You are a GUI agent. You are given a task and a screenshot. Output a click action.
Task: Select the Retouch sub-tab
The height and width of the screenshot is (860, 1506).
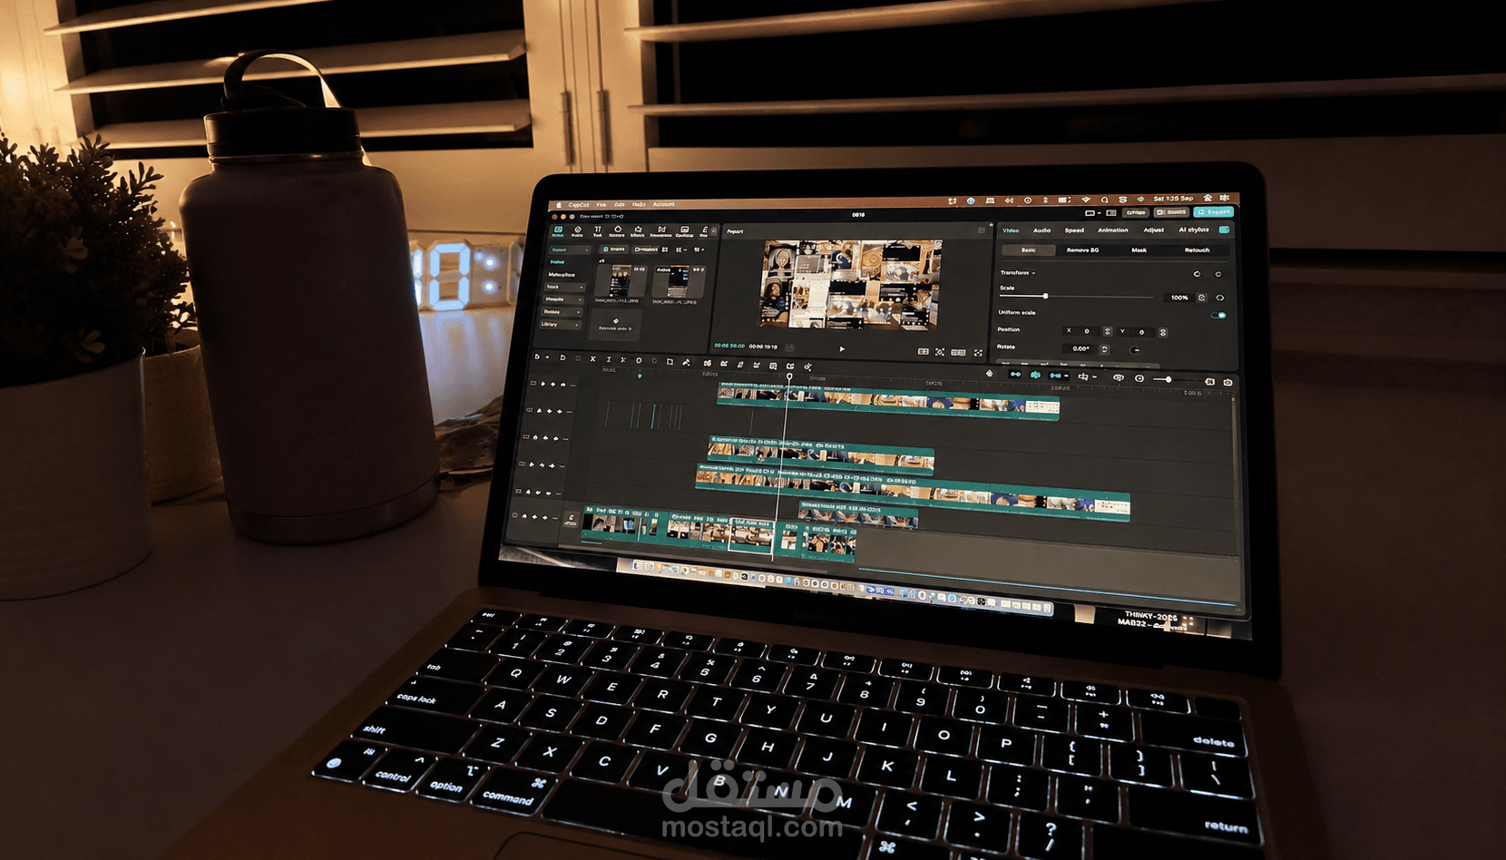[x=1197, y=250]
